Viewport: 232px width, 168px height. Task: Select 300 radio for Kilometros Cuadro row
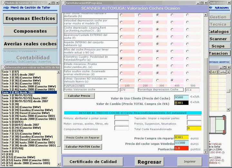[x=158, y=58]
